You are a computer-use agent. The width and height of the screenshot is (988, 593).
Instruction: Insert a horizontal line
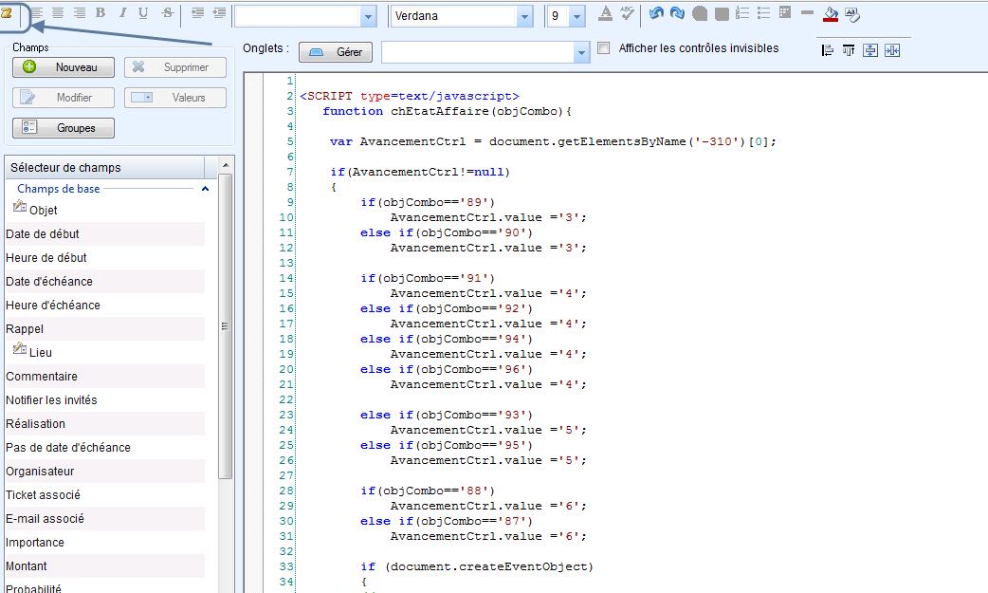tap(807, 12)
